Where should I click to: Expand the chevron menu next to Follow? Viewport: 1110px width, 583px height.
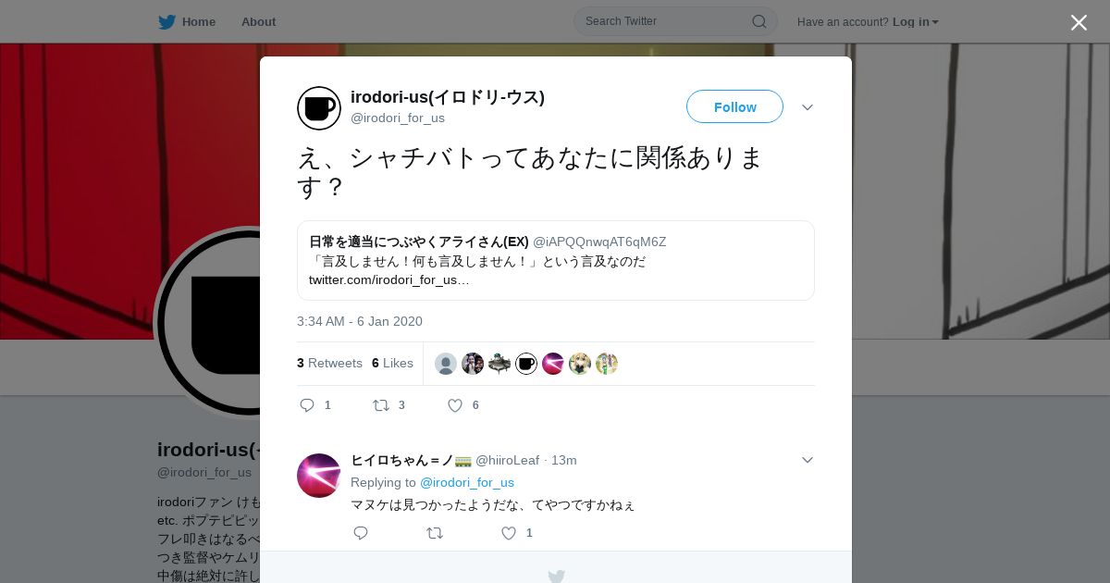click(808, 107)
